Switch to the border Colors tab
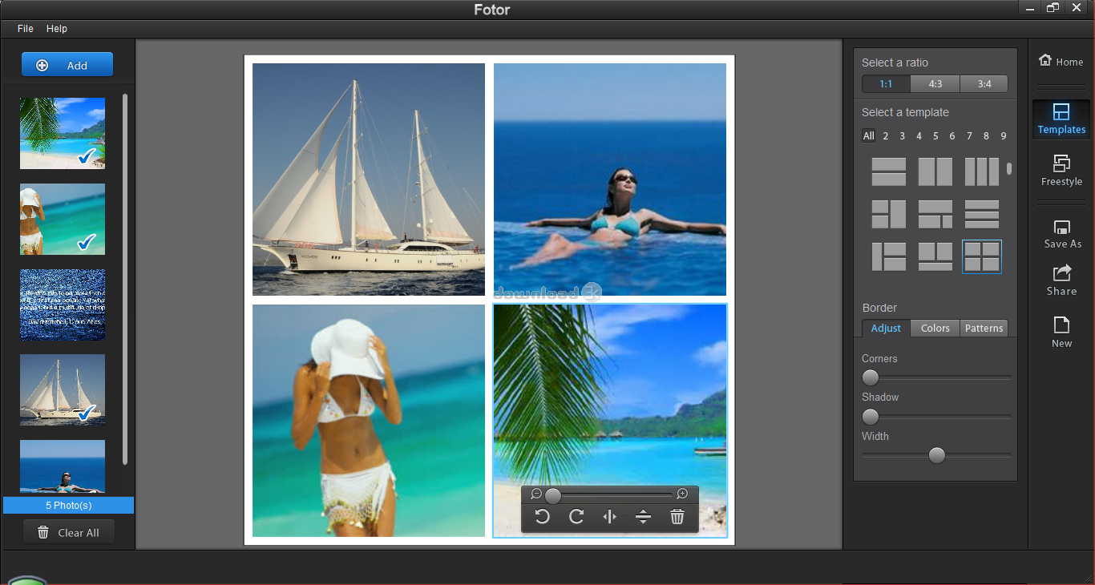The width and height of the screenshot is (1095, 585). pyautogui.click(x=935, y=329)
